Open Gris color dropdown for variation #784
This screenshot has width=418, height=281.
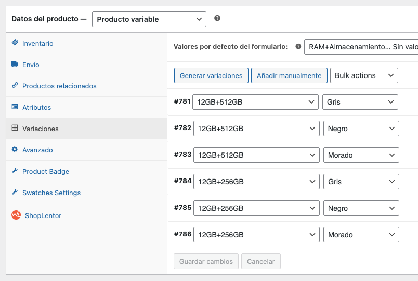[x=361, y=182]
